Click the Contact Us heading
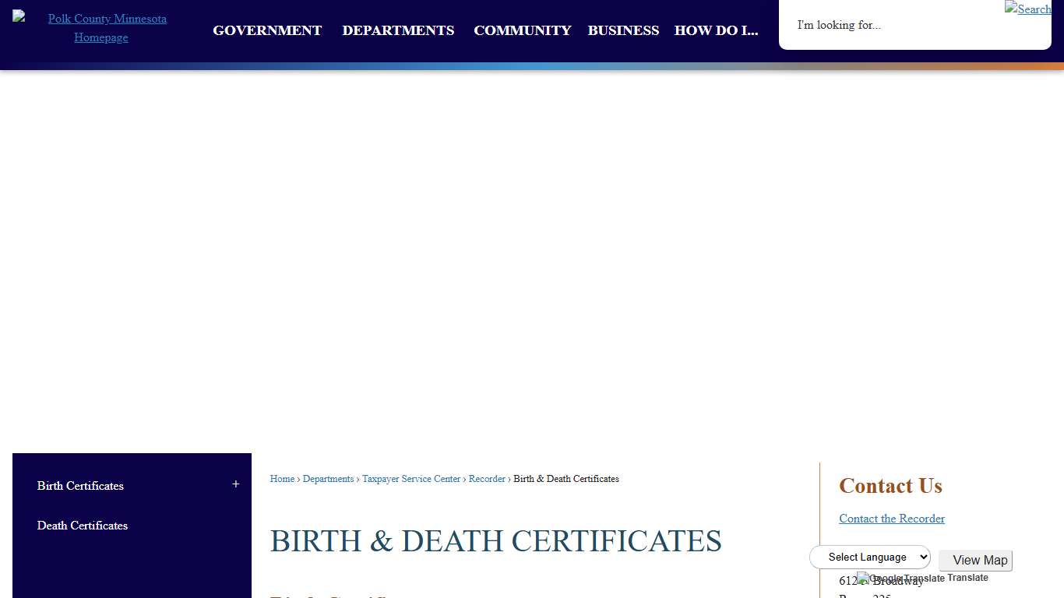Viewport: 1064px width, 598px height. pyautogui.click(x=890, y=486)
